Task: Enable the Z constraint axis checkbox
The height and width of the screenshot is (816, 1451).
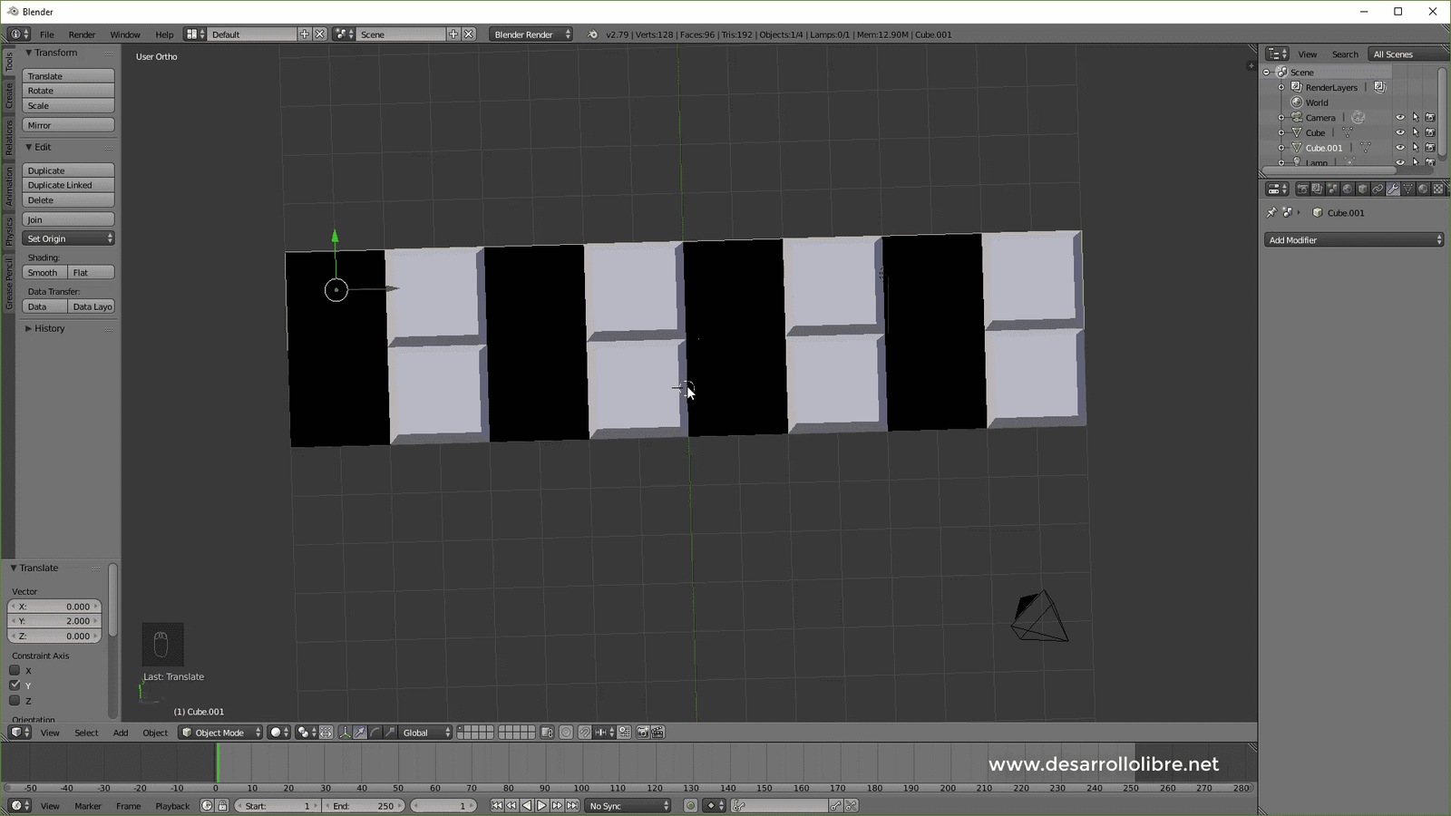Action: tap(15, 701)
